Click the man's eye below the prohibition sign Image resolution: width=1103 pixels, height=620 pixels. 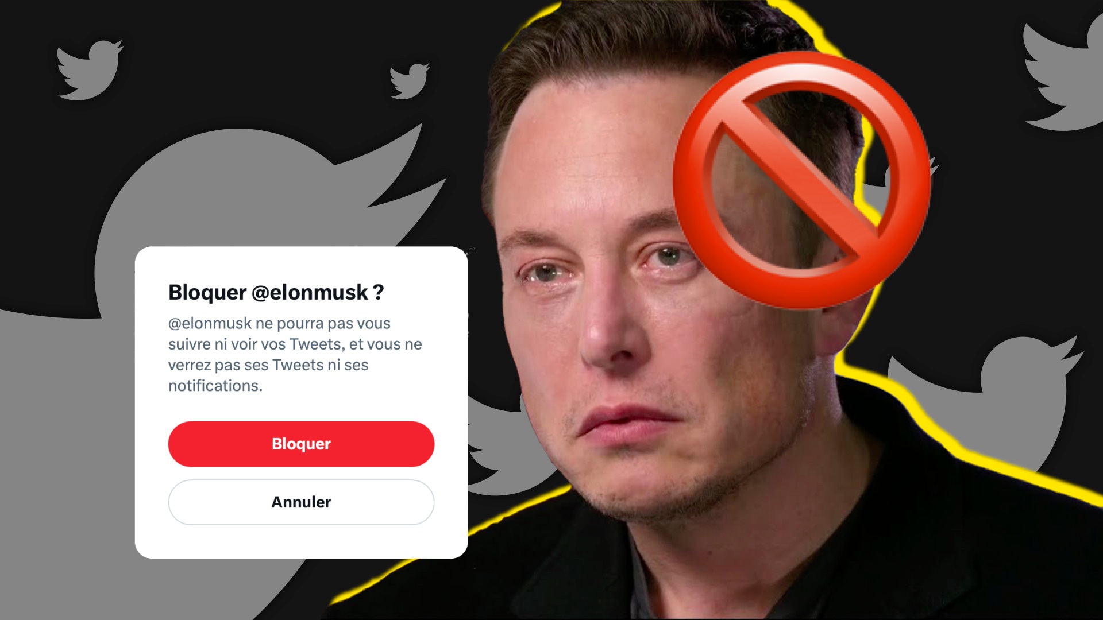point(666,257)
